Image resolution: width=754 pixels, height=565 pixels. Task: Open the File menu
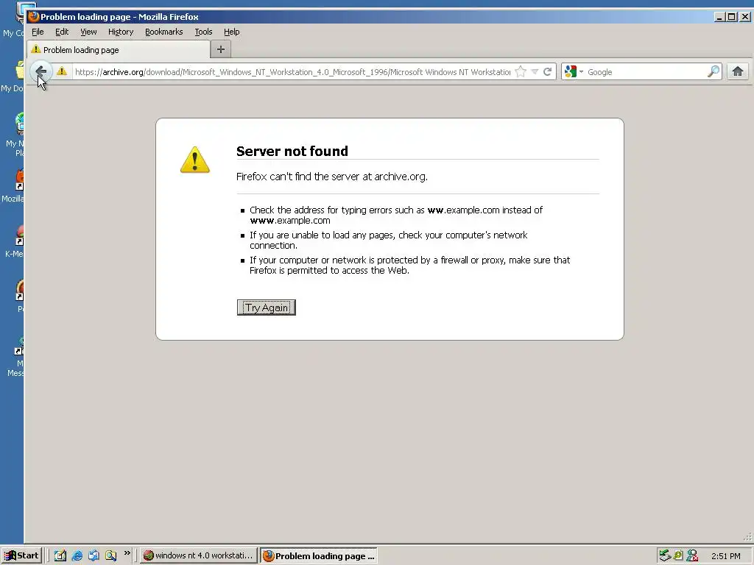pos(38,32)
